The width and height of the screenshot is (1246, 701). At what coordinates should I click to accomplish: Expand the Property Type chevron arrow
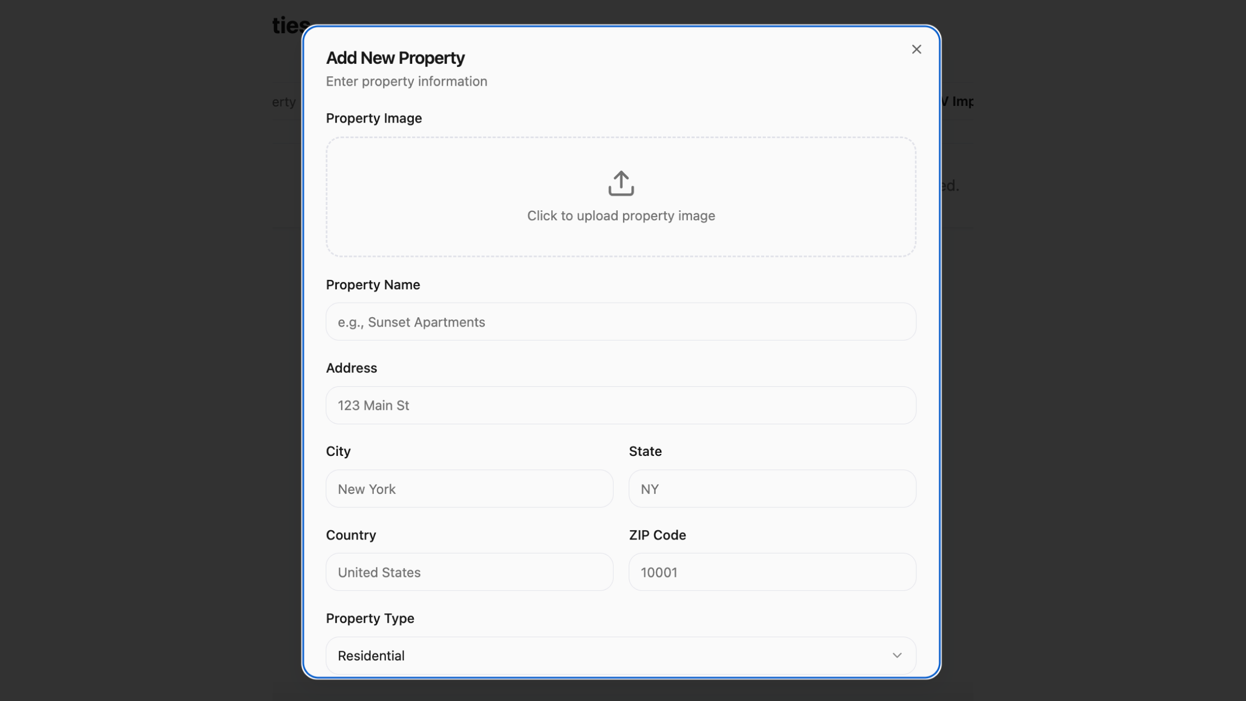point(897,655)
